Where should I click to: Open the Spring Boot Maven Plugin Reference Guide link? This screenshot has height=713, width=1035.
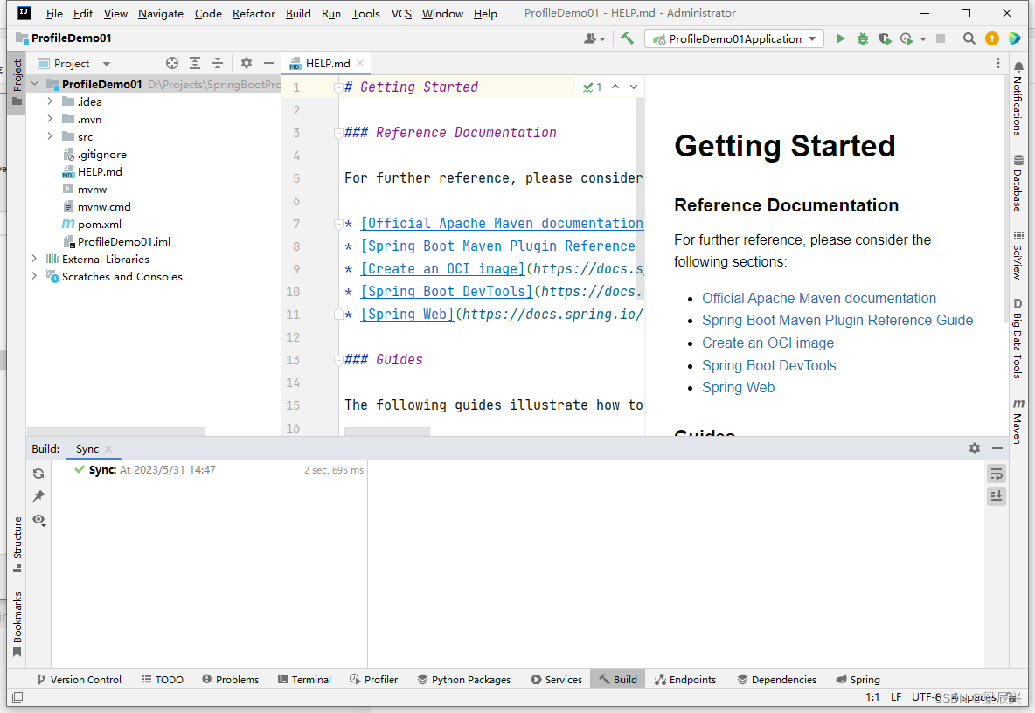(x=837, y=320)
